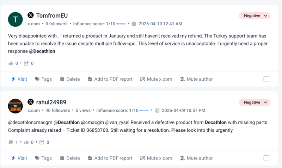The width and height of the screenshot is (282, 168).
Task: Click the calendar icon next to 2026-04-10 date
Action: click(x=134, y=24)
